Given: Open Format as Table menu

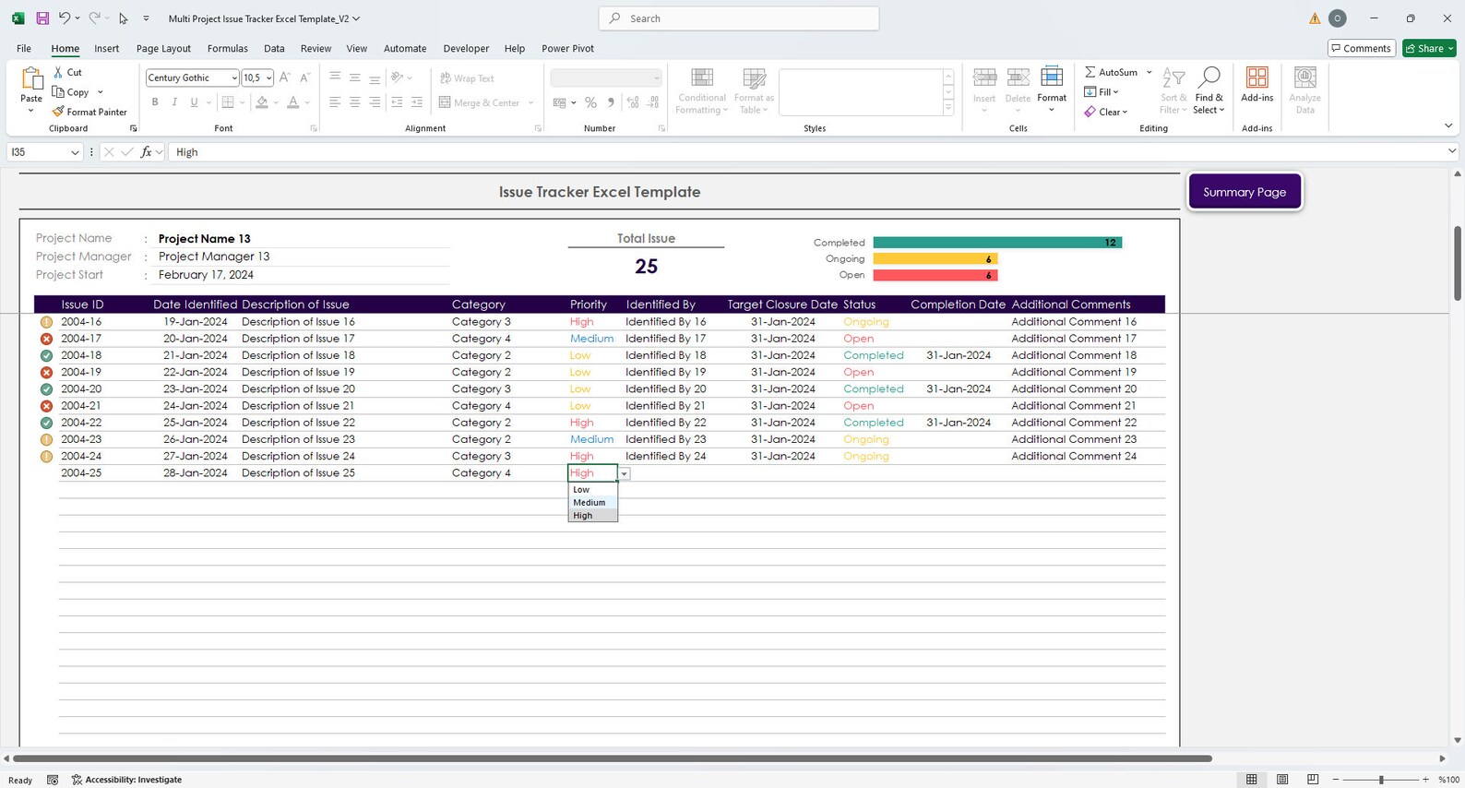Looking at the screenshot, I should pos(754,90).
